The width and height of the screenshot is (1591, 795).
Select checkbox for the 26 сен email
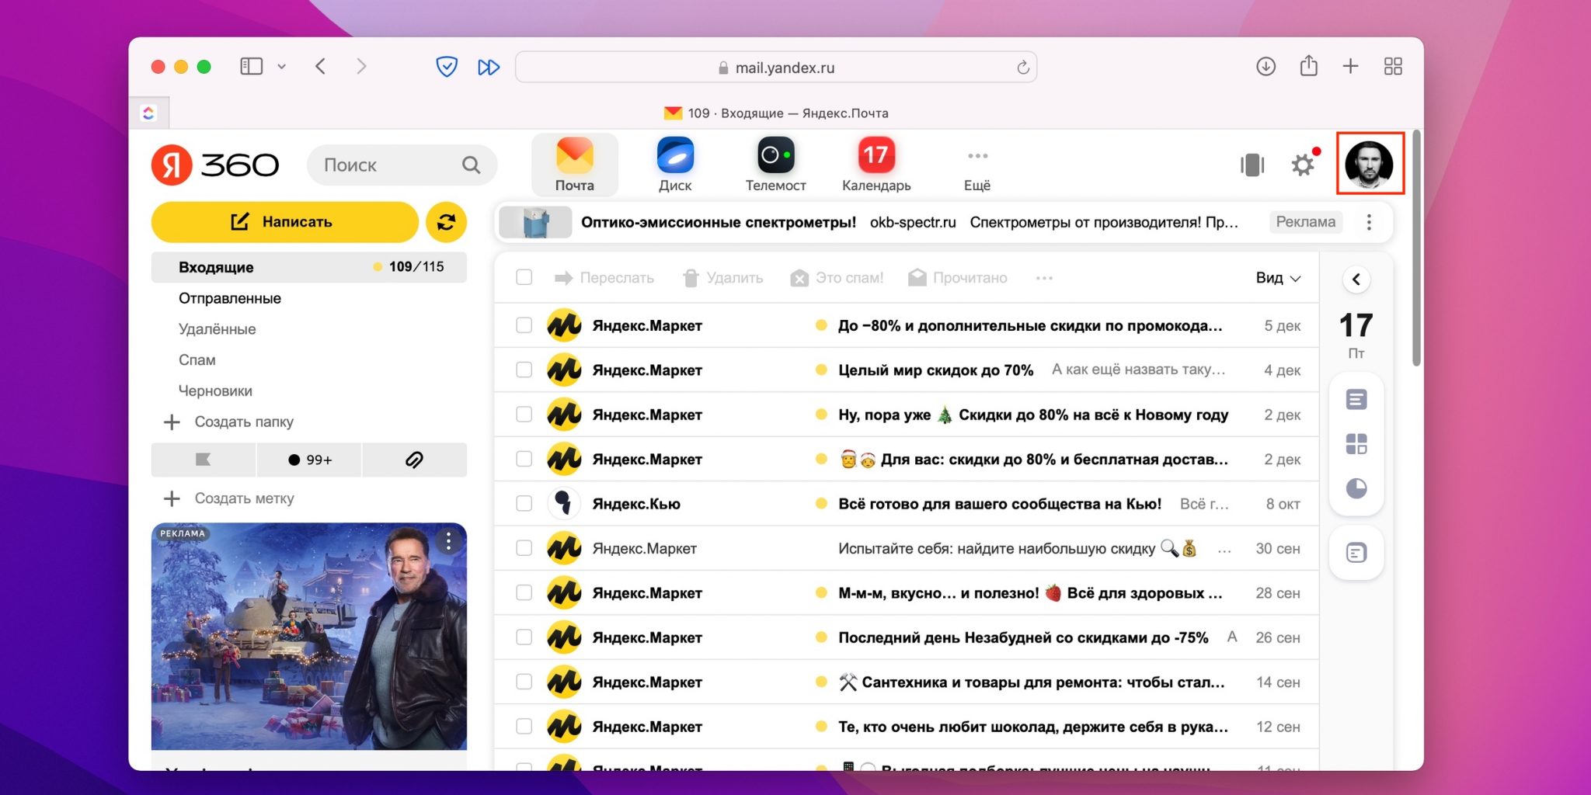[524, 637]
